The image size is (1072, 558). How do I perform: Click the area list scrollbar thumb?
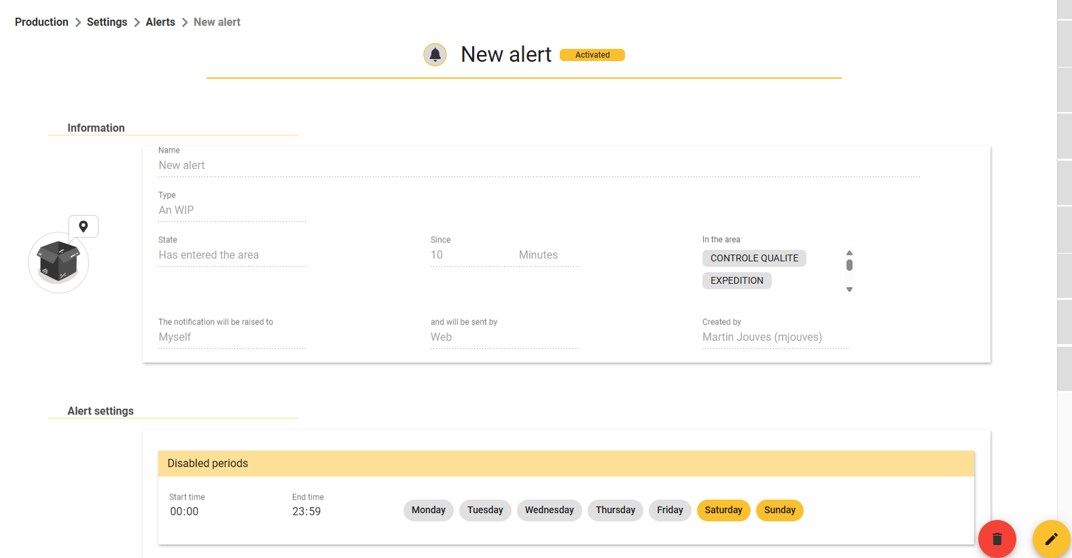tap(849, 265)
